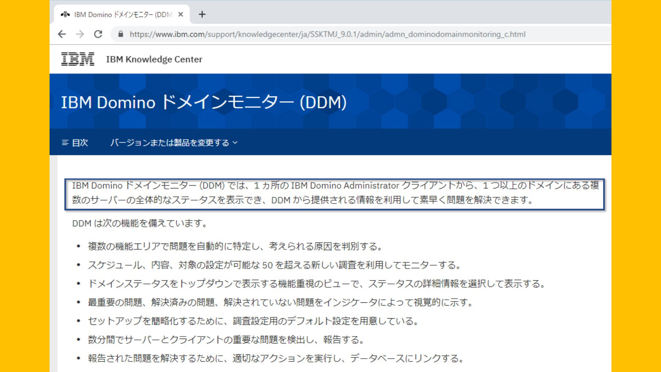The width and height of the screenshot is (661, 372).
Task: Click the browser forward arrow
Action: 80,34
